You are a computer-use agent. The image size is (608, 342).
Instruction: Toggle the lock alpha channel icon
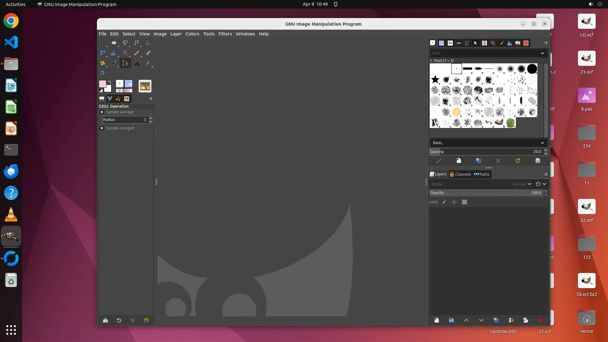click(465, 202)
